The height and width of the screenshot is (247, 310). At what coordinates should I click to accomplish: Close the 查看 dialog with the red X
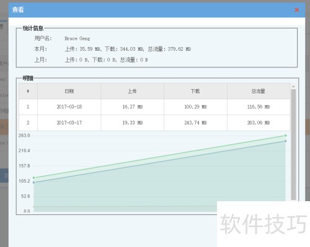click(297, 10)
